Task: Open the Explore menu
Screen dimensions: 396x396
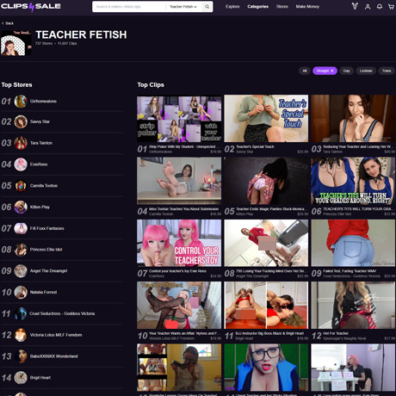Action: click(232, 7)
